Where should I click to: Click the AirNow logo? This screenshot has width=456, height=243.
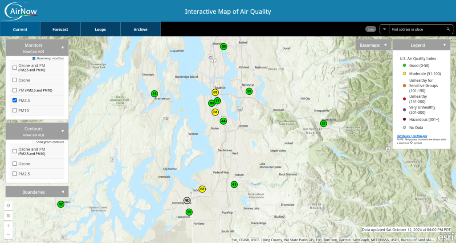pyautogui.click(x=21, y=11)
